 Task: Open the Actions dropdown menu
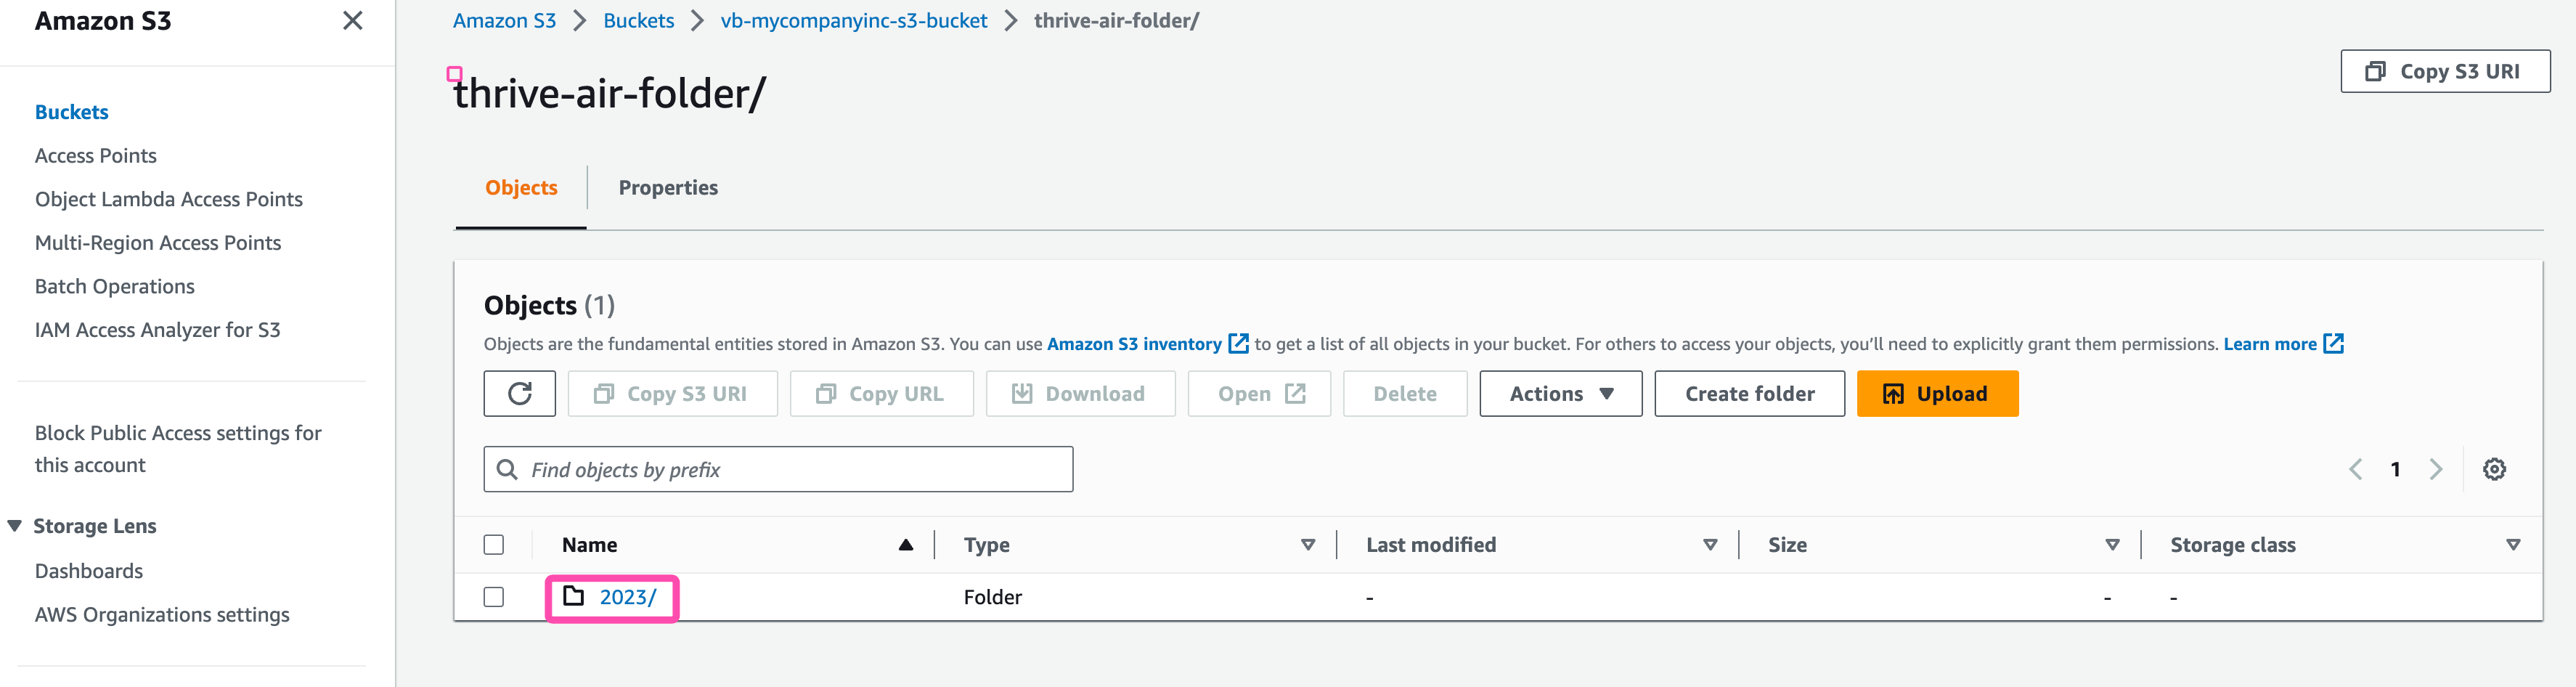click(x=1560, y=394)
